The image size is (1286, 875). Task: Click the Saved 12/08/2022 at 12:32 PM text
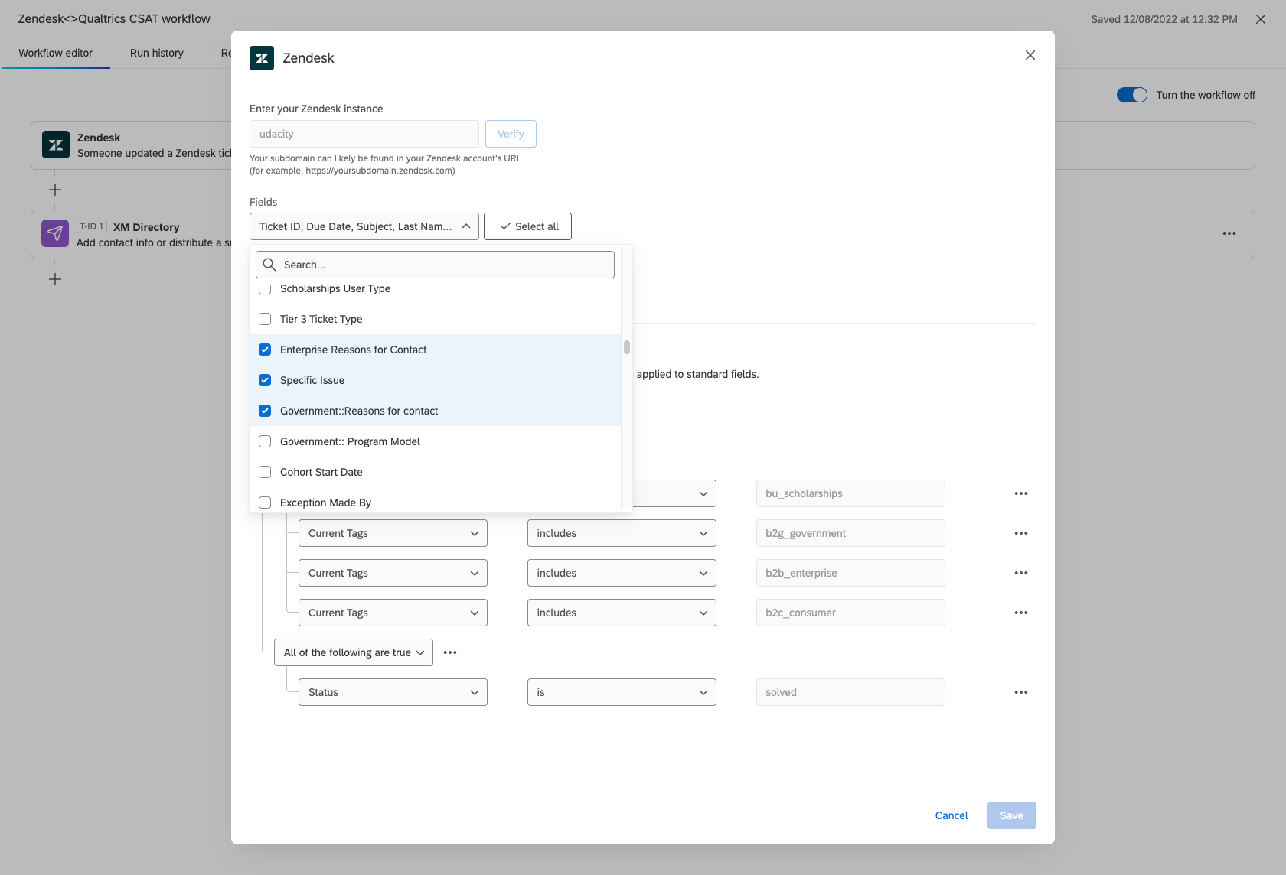(x=1164, y=19)
